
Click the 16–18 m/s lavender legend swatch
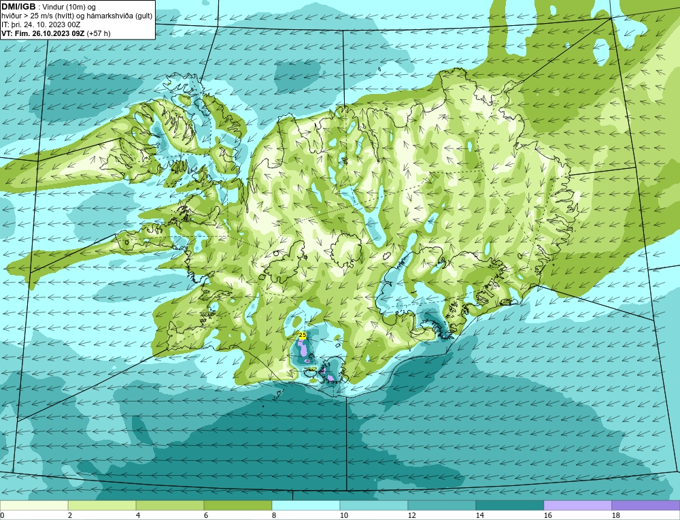coord(577,506)
